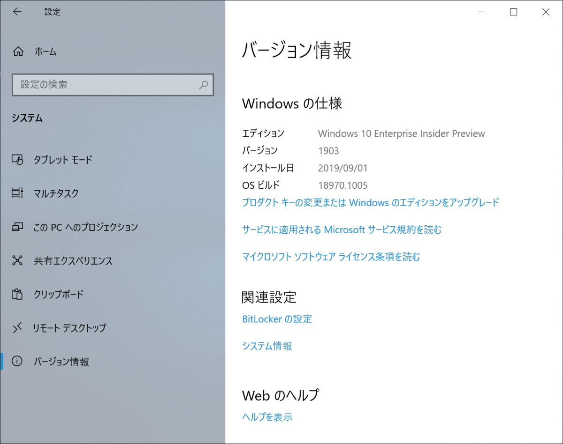Viewport: 563px width, 444px height.
Task: Click the Home house icon
Action: pos(17,52)
